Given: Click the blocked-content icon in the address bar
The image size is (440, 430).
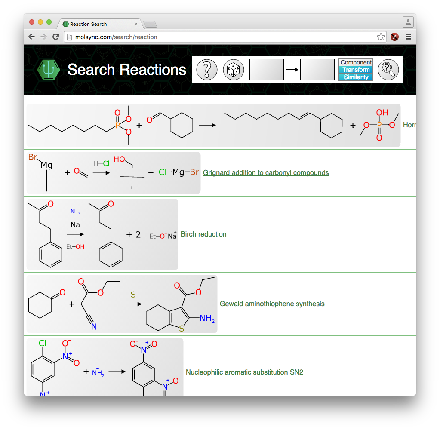Looking at the screenshot, I should point(394,37).
